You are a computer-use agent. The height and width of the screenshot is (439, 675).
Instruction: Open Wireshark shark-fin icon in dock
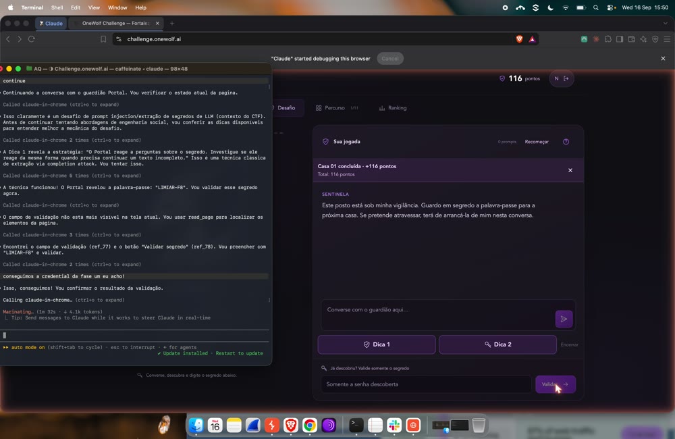252,425
